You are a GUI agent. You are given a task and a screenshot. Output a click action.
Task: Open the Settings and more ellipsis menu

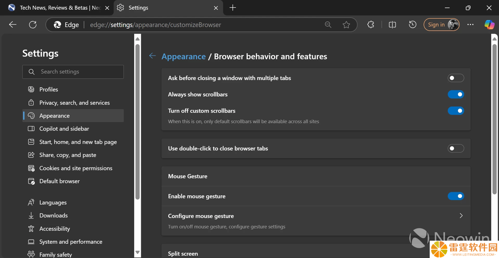470,25
